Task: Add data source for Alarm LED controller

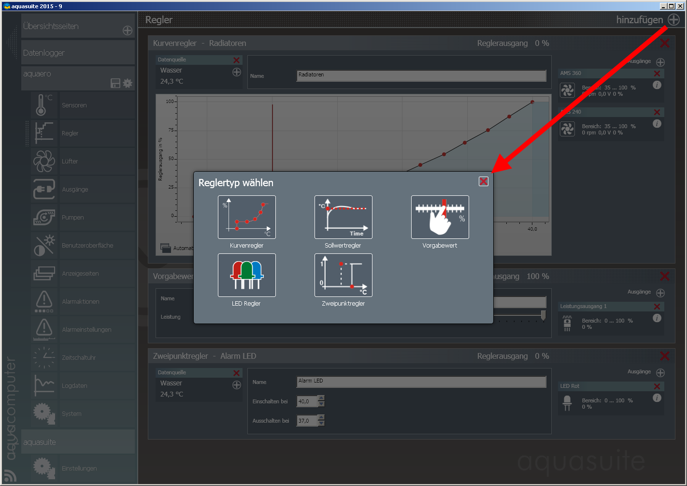Action: 237,385
